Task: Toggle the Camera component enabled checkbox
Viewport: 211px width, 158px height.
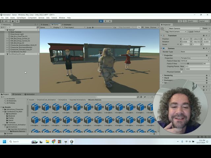Action: point(166,48)
